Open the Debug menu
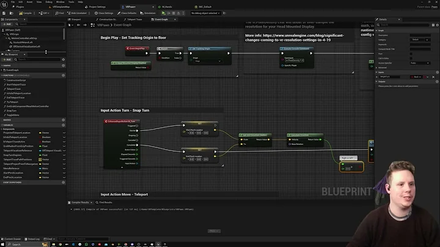The height and width of the screenshot is (247, 440). [49, 2]
